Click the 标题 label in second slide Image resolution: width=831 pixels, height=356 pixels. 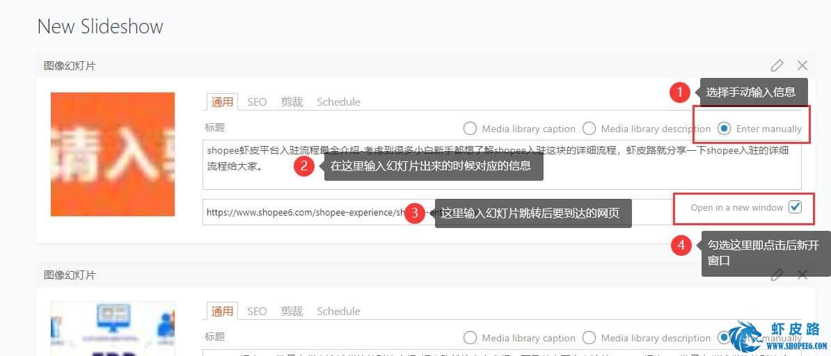[214, 337]
